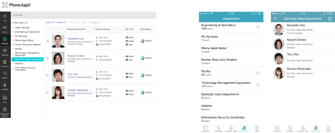The image size is (335, 133).
Task: Check the checkbox next to Nozomi Emoto
Action: point(47,58)
